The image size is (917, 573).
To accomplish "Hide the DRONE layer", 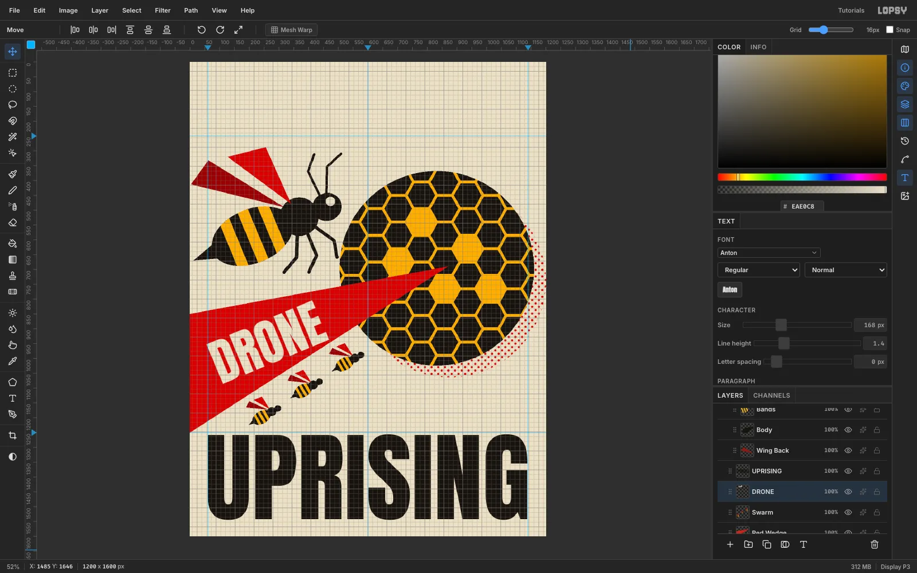I will tap(848, 492).
